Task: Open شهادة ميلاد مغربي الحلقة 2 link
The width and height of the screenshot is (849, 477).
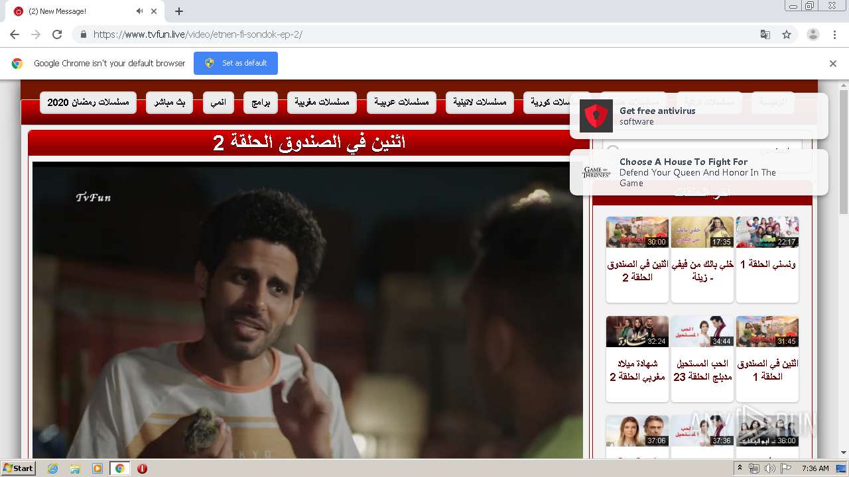Action: (x=637, y=370)
